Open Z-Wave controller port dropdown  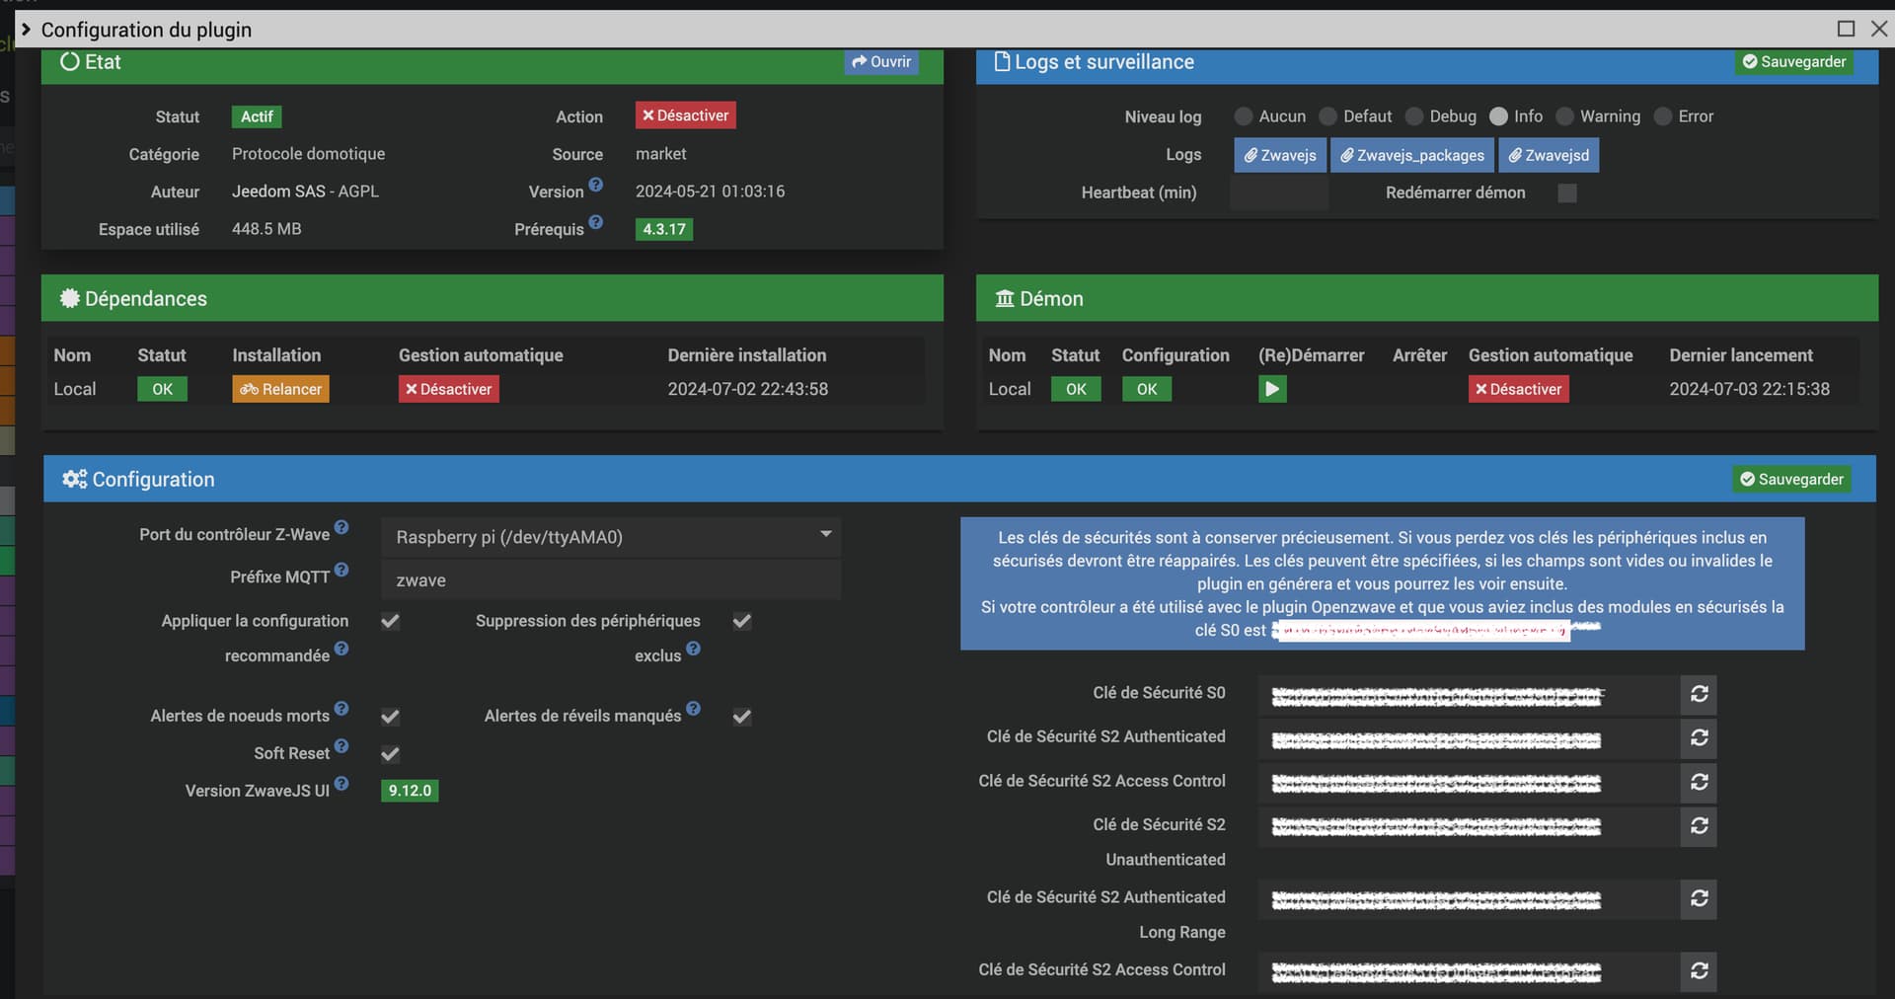pos(611,537)
